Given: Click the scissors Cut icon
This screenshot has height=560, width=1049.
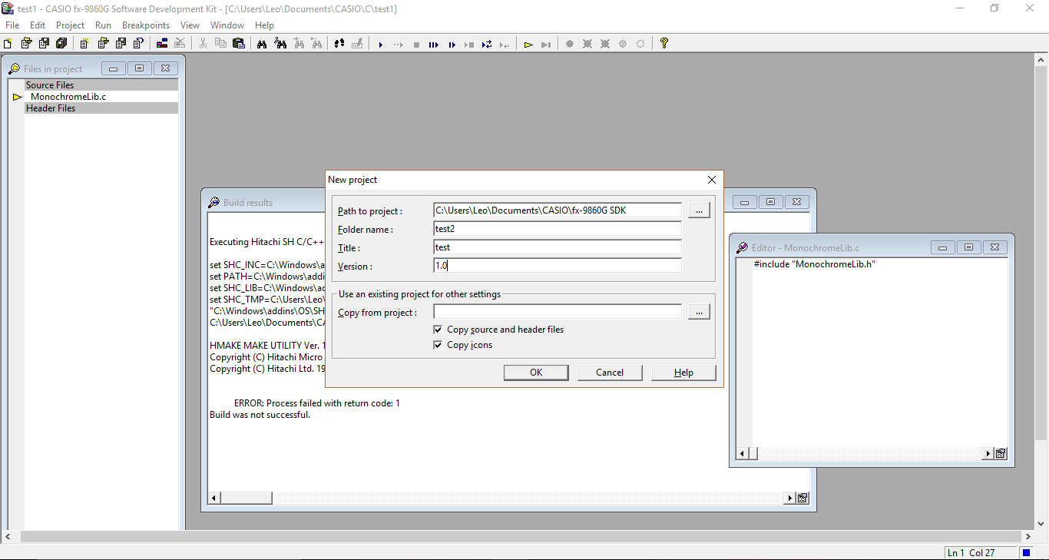Looking at the screenshot, I should pos(203,44).
